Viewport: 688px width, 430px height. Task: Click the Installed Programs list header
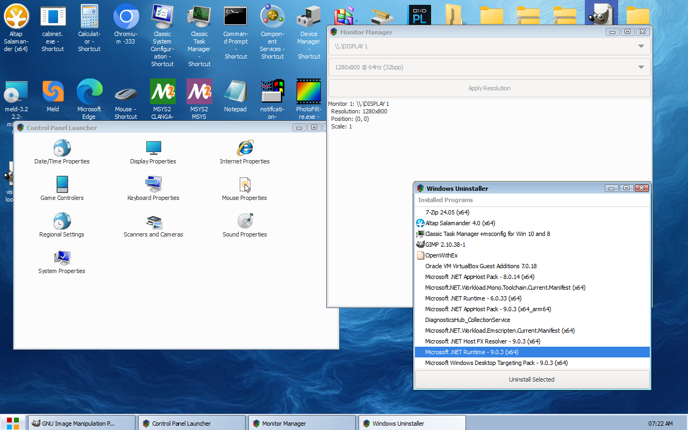(532, 200)
